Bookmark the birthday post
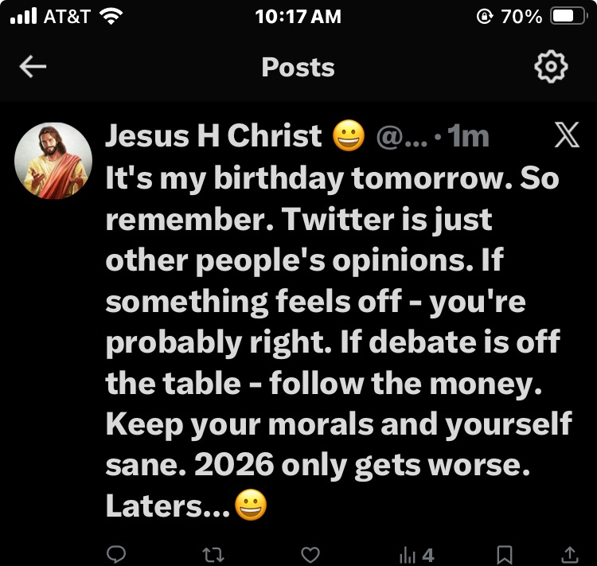The image size is (597, 566). pos(504,553)
